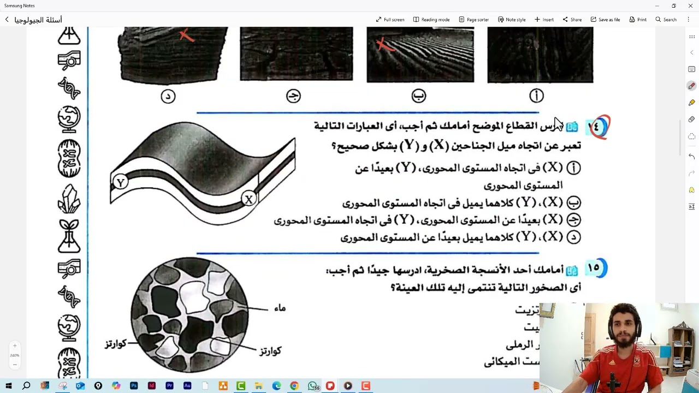Open Google Chrome from the taskbar
699x393 pixels.
click(294, 386)
